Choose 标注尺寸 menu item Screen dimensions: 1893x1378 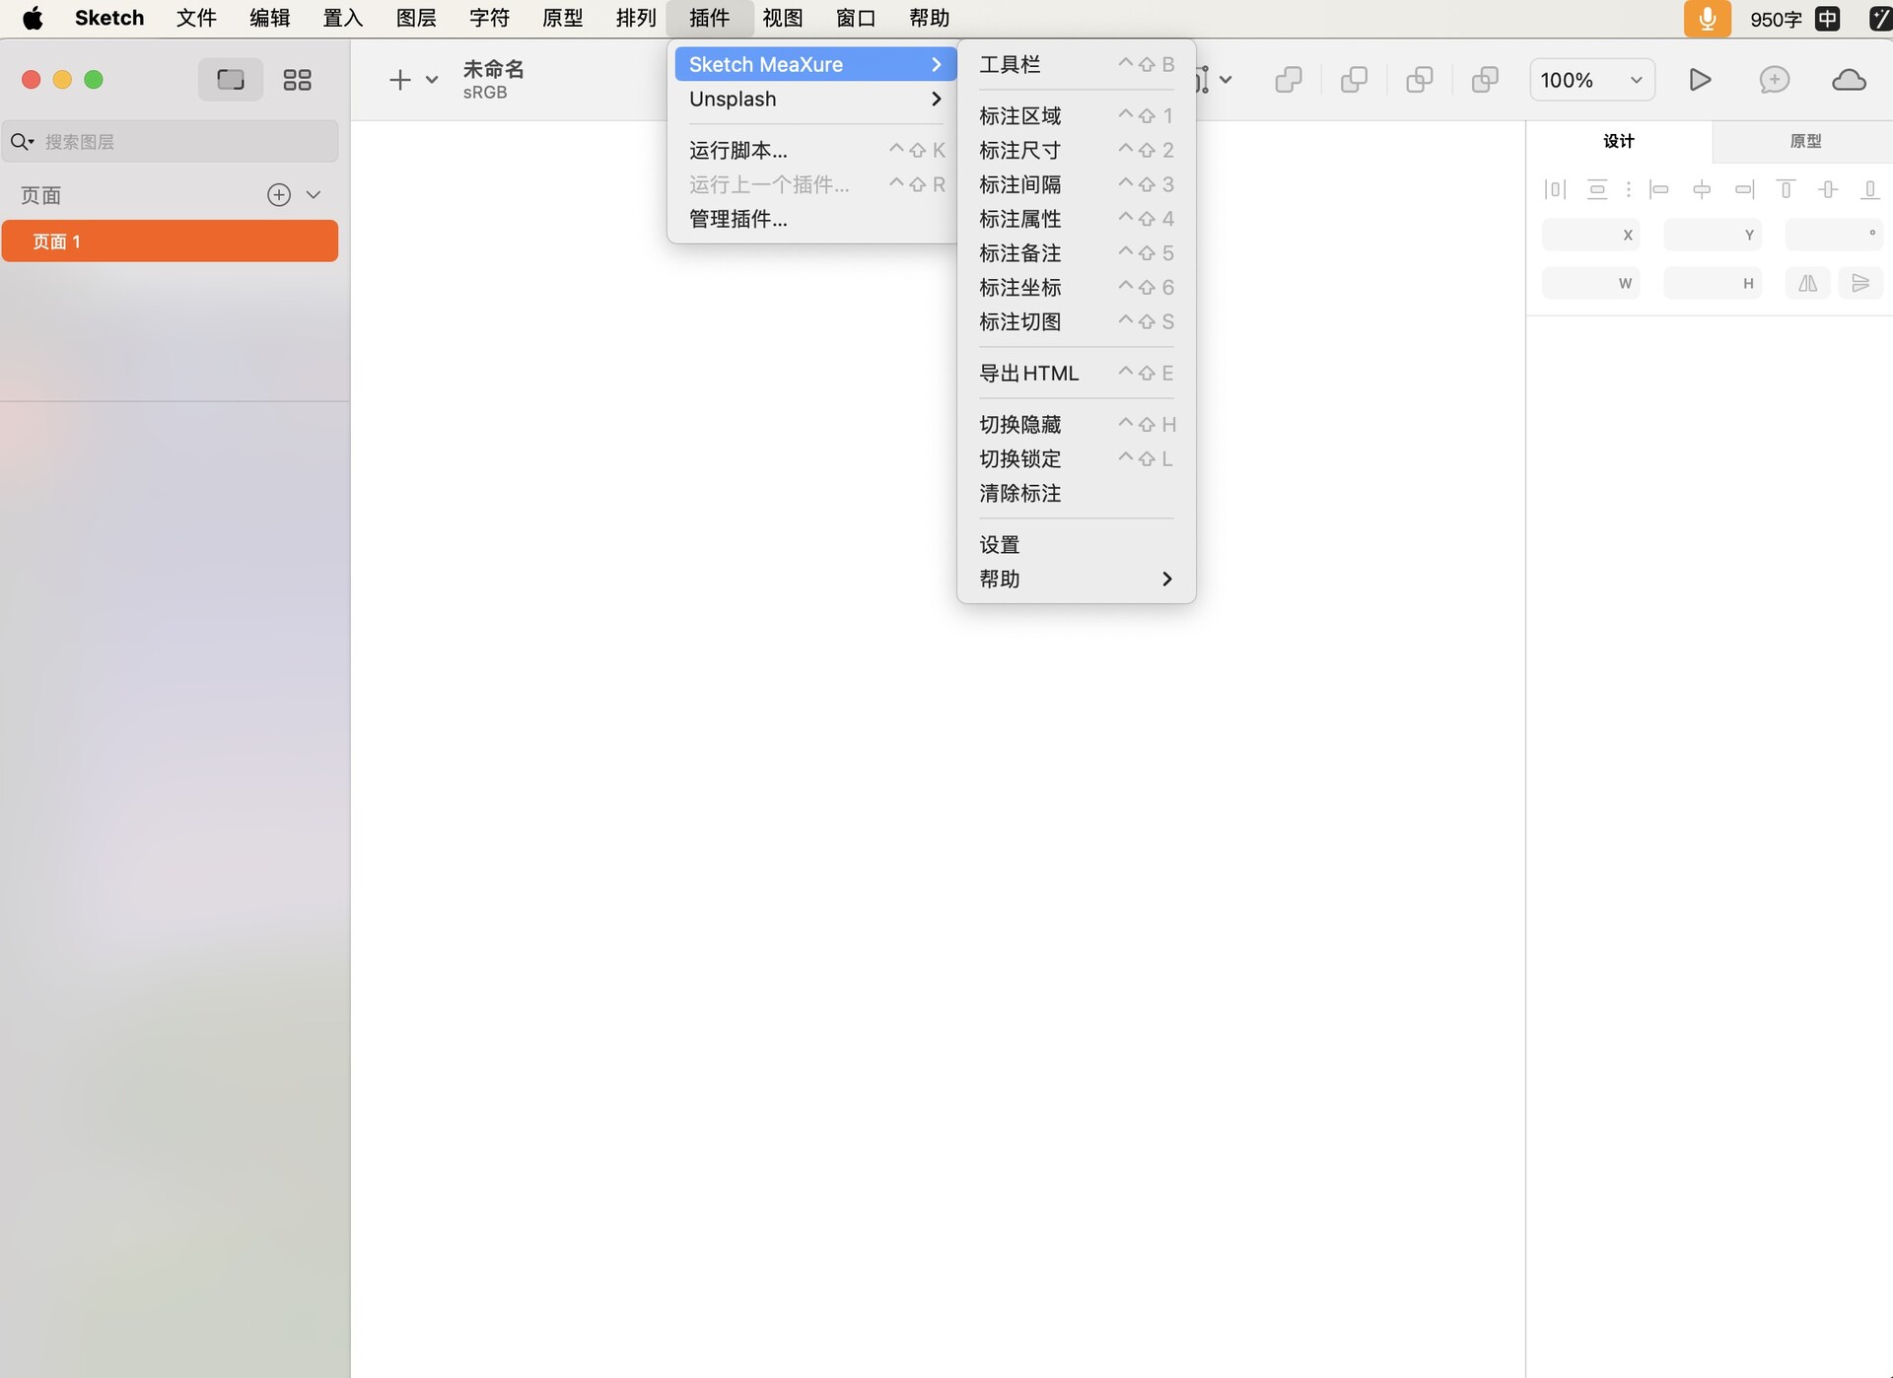tap(1076, 150)
